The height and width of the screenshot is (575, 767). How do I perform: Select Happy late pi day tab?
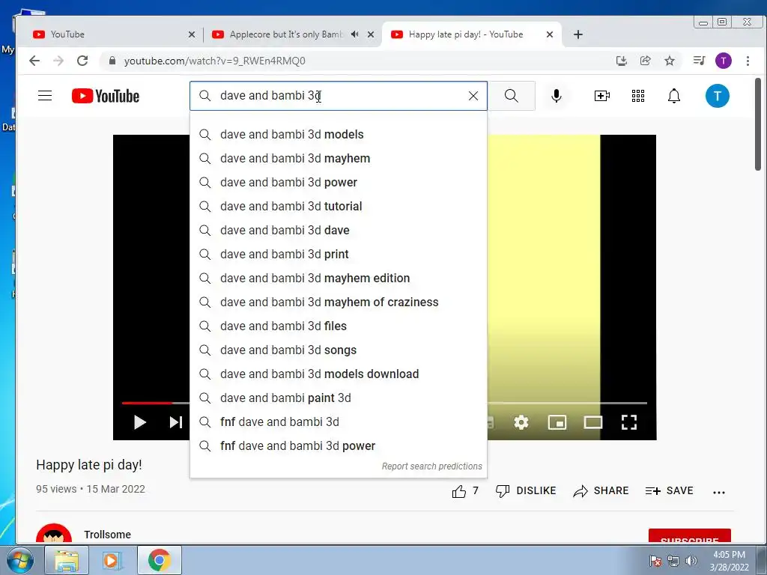pos(472,34)
